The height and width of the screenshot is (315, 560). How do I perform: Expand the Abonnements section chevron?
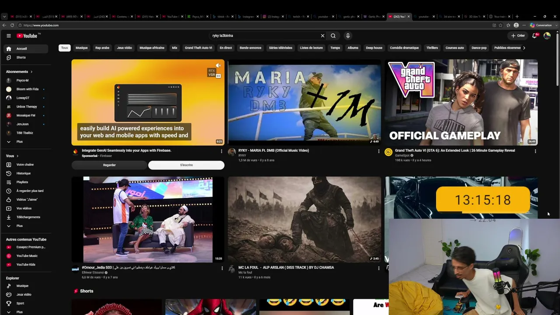(31, 72)
